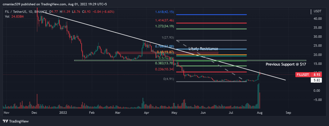The image size is (329, 126).
Task: Click the high value H11.39
Action: click(x=65, y=12)
